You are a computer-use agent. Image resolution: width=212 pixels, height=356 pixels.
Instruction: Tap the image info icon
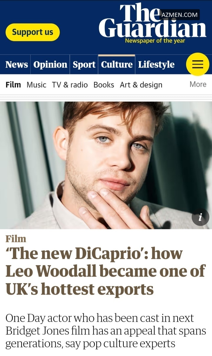[x=200, y=217]
